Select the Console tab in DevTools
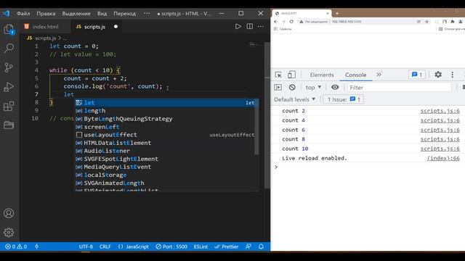465x261 pixels. 355,75
